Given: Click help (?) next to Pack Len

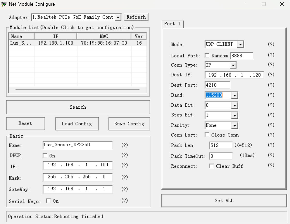Looking at the screenshot, I should pyautogui.click(x=271, y=145).
